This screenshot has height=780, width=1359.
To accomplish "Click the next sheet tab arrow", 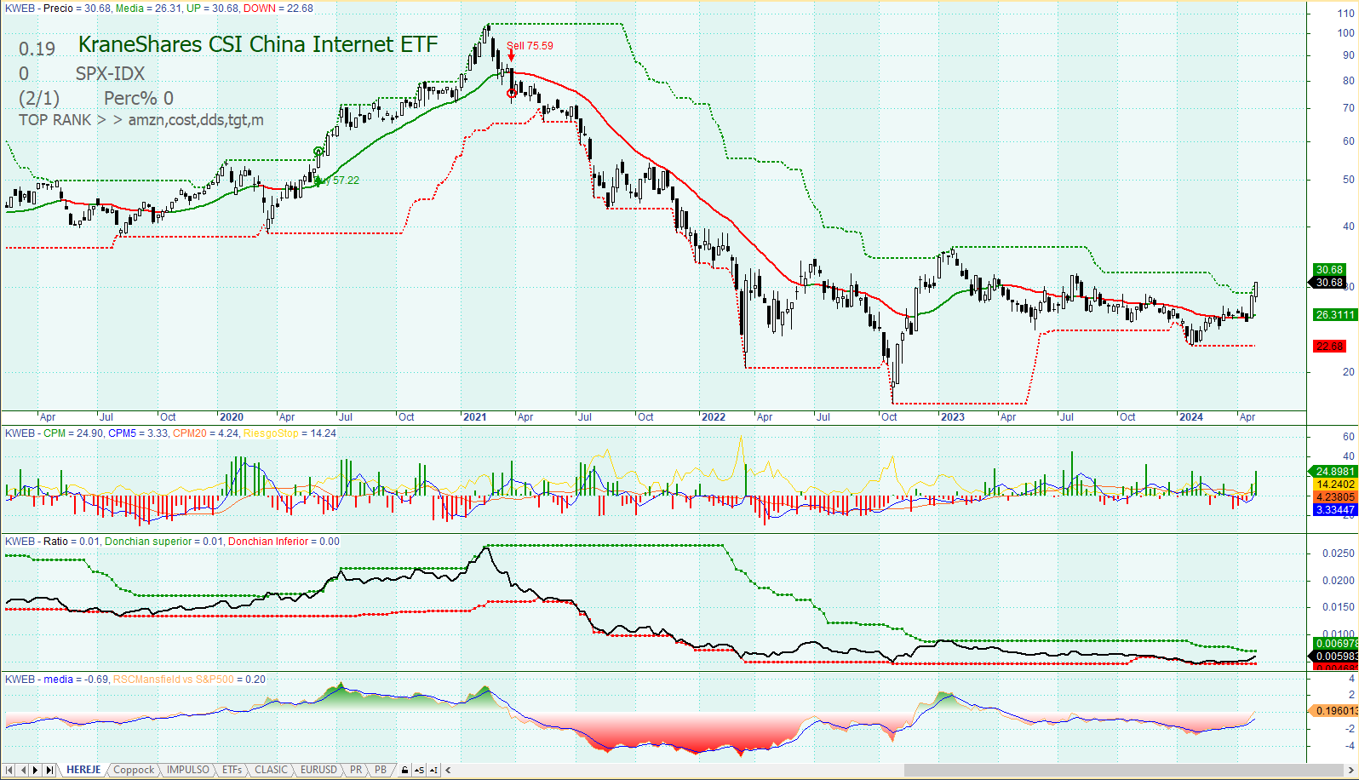I will point(36,770).
